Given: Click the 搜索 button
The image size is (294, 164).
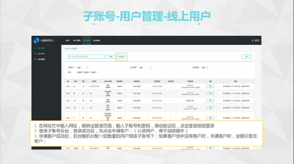Looking at the screenshot, I should 111,57.
